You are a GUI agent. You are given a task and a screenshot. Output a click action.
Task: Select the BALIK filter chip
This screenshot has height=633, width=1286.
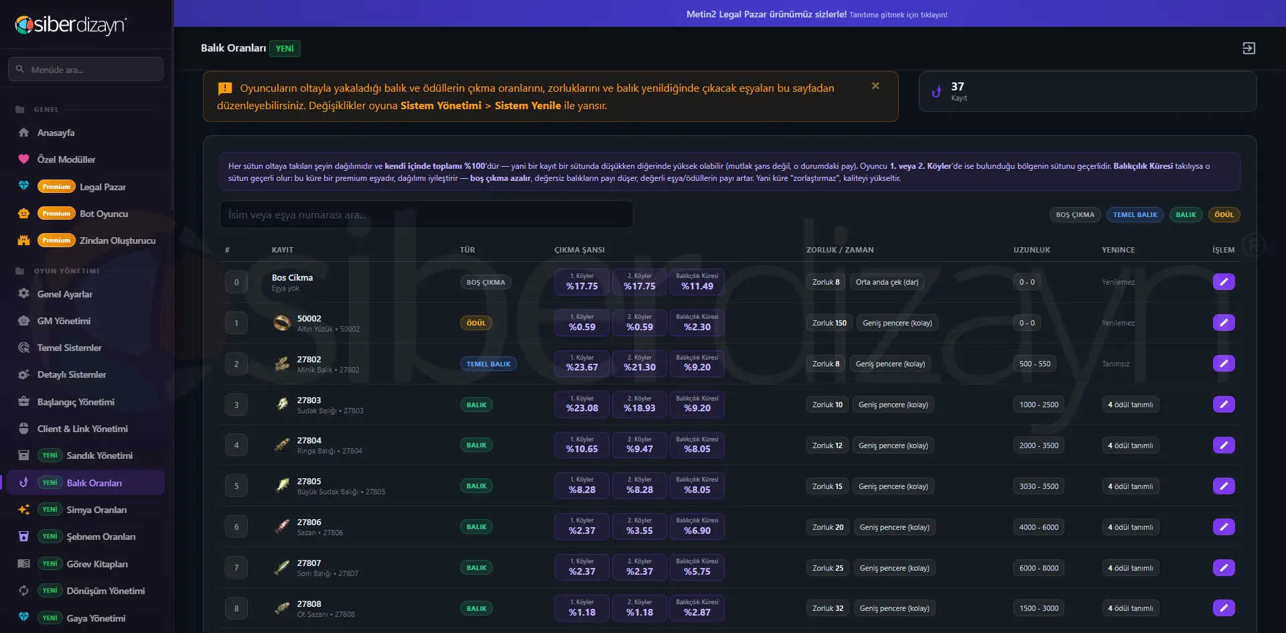(1186, 215)
